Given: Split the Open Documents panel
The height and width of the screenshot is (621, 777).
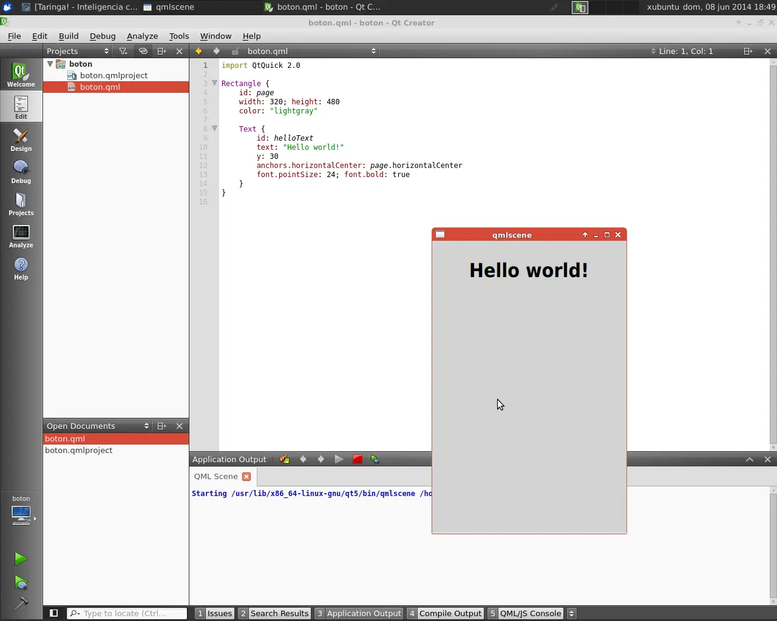Looking at the screenshot, I should tap(161, 426).
